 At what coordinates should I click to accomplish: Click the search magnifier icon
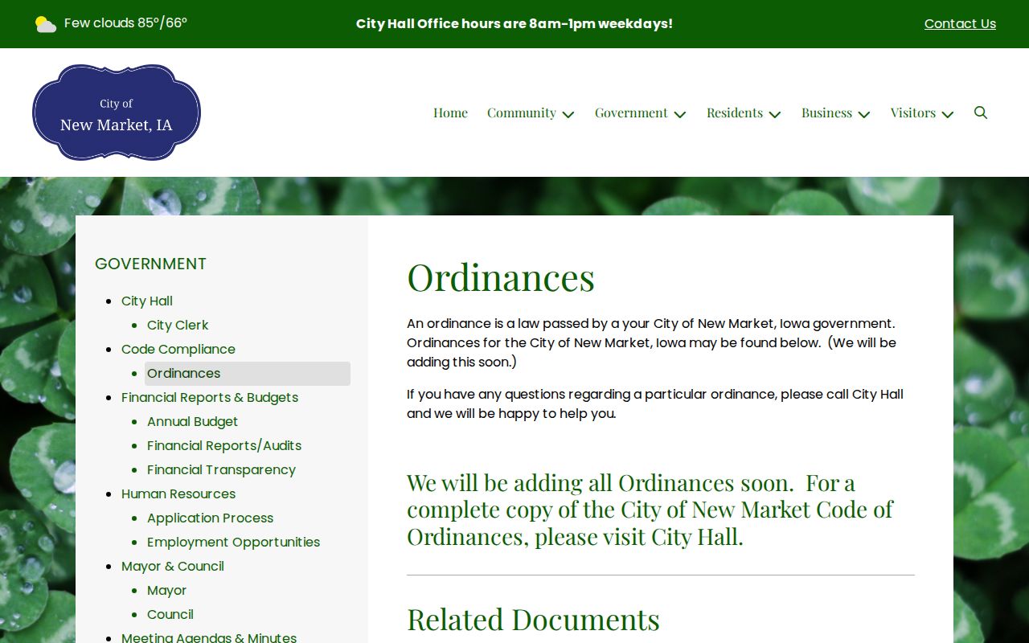[981, 113]
